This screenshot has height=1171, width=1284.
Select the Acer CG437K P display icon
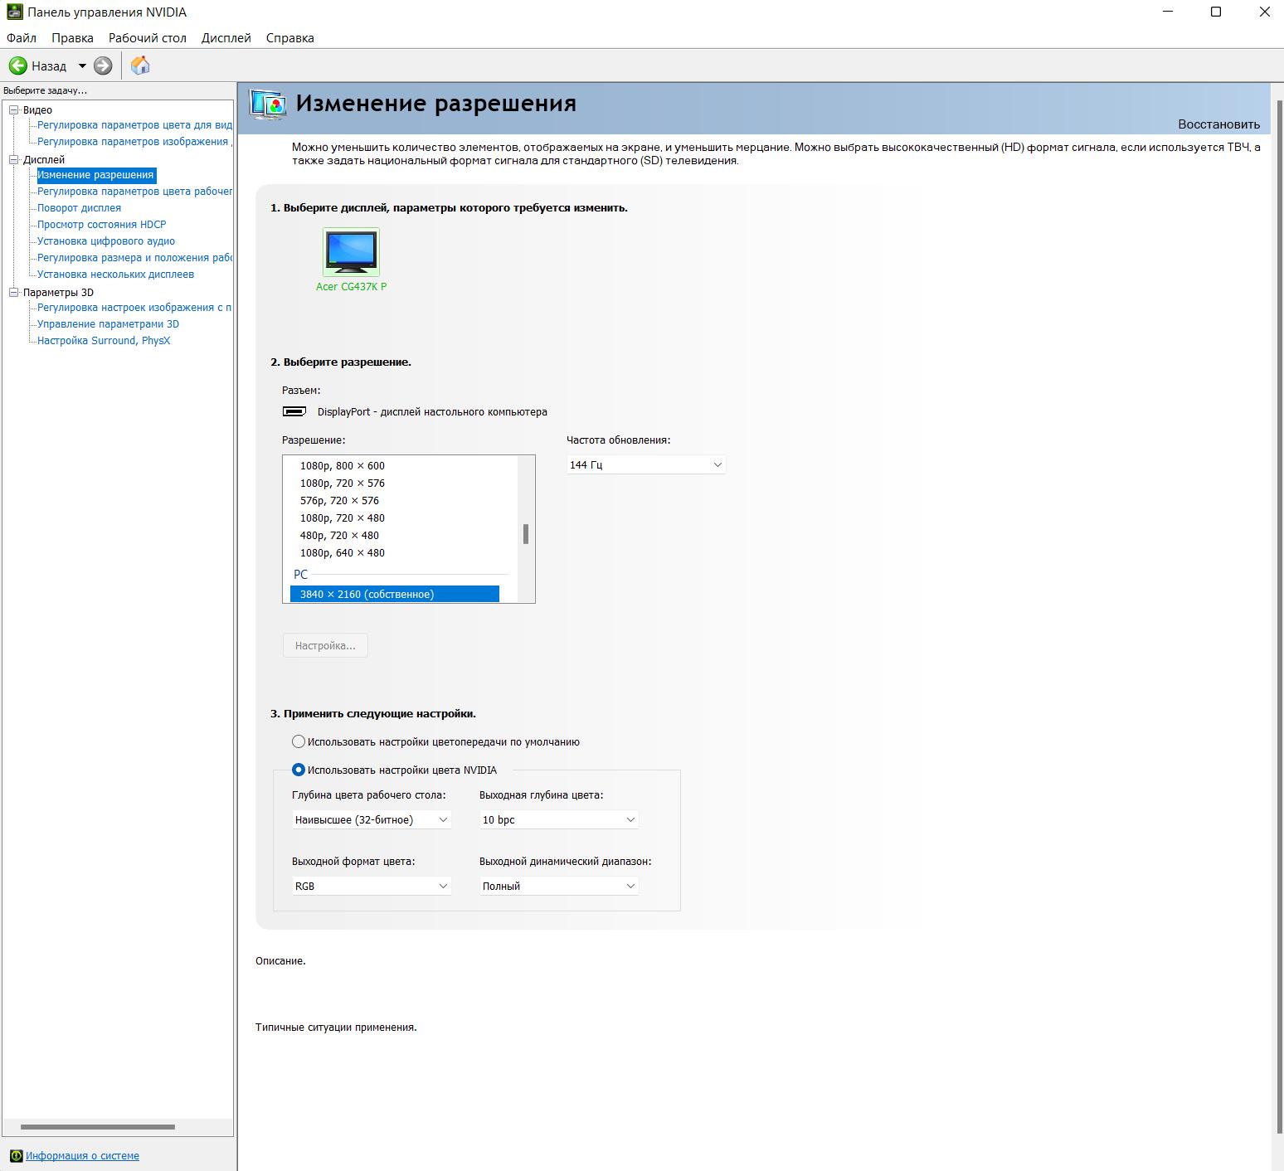tap(351, 251)
